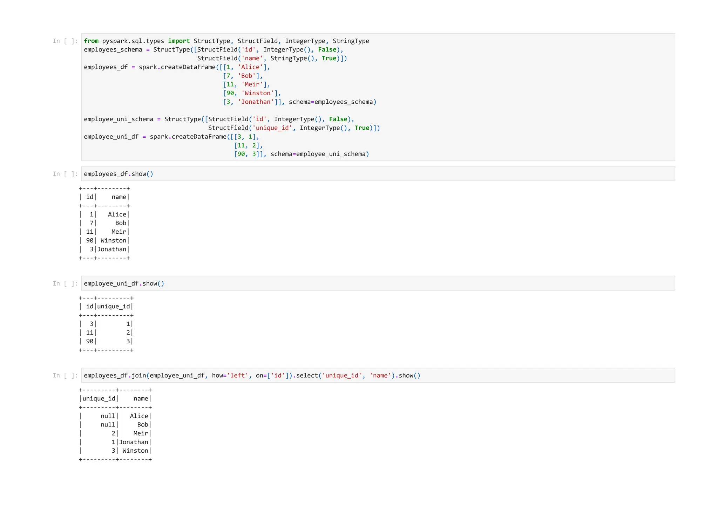Select the employees_df.show() code cell
The image size is (718, 507).
(378, 174)
